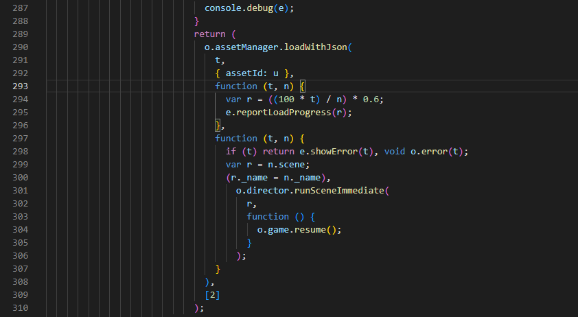This screenshot has width=578, height=317.
Task: Click line number 307 in gutter
Action: point(21,269)
